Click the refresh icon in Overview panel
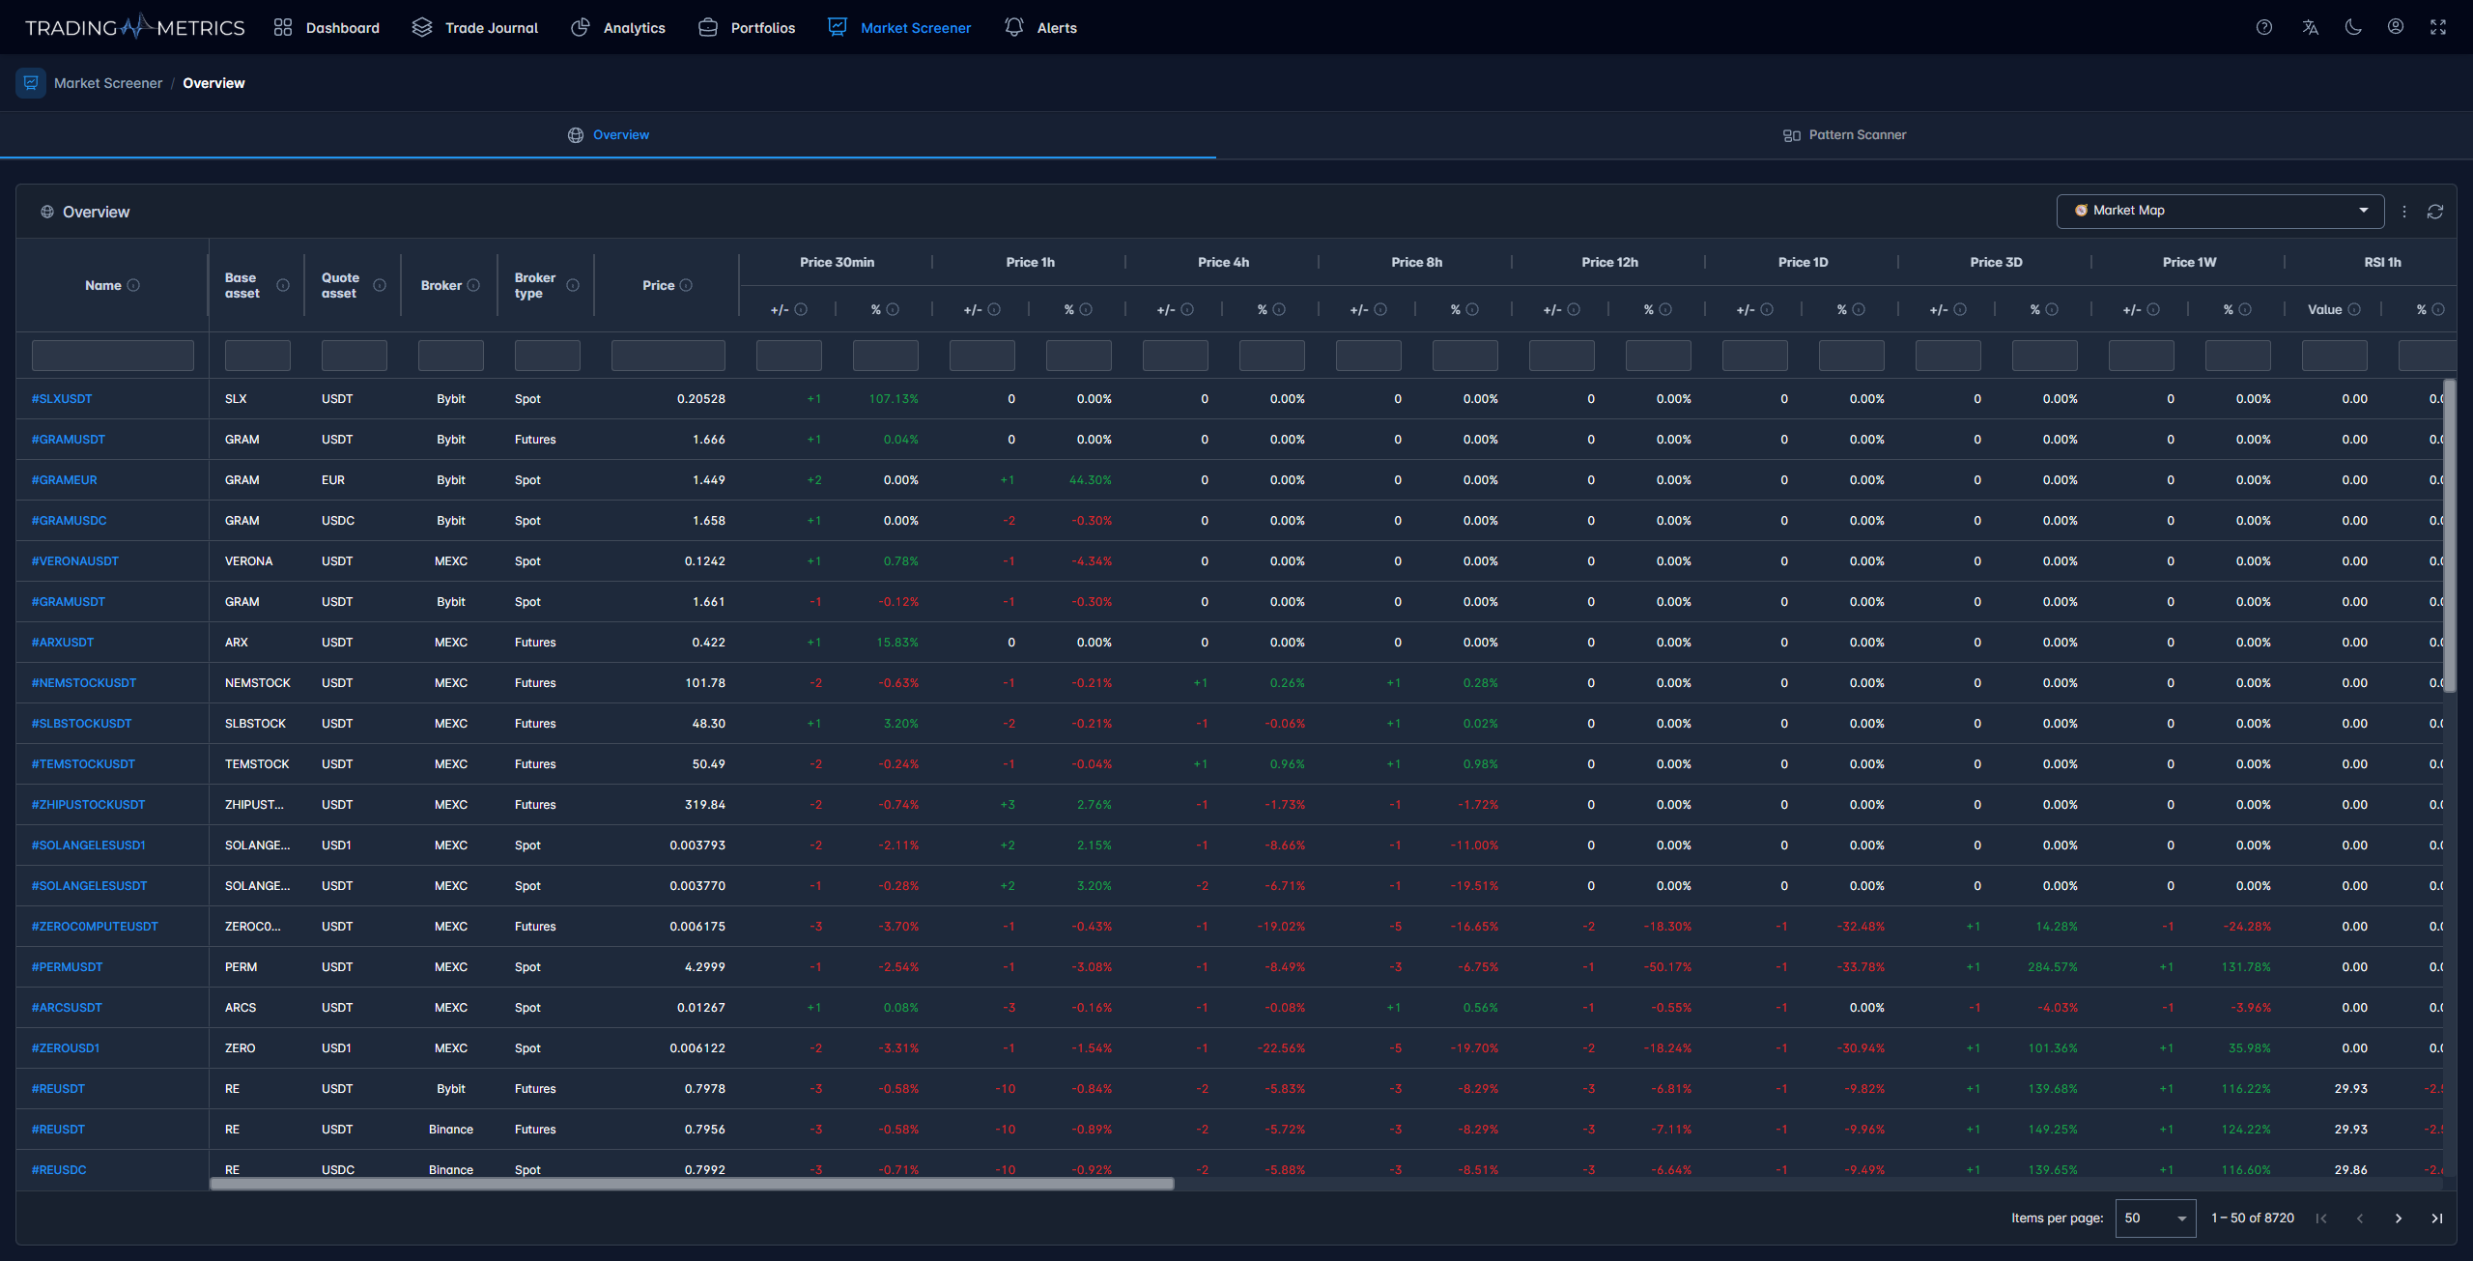This screenshot has width=2473, height=1261. click(x=2435, y=212)
